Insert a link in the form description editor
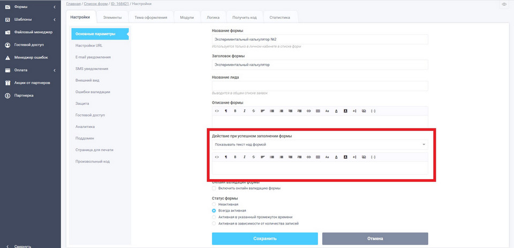This screenshot has width=514, height=248. coord(308,111)
